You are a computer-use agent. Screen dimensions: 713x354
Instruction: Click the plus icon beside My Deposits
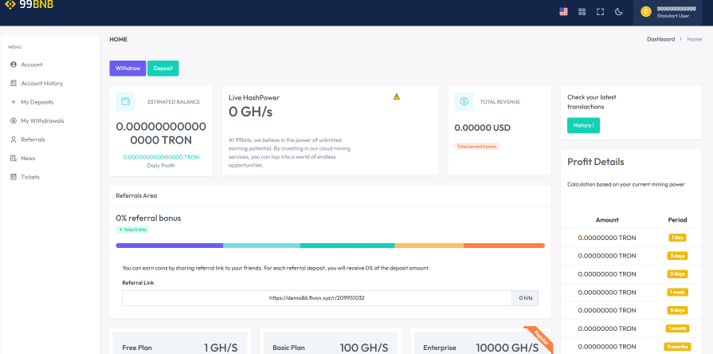pos(14,102)
